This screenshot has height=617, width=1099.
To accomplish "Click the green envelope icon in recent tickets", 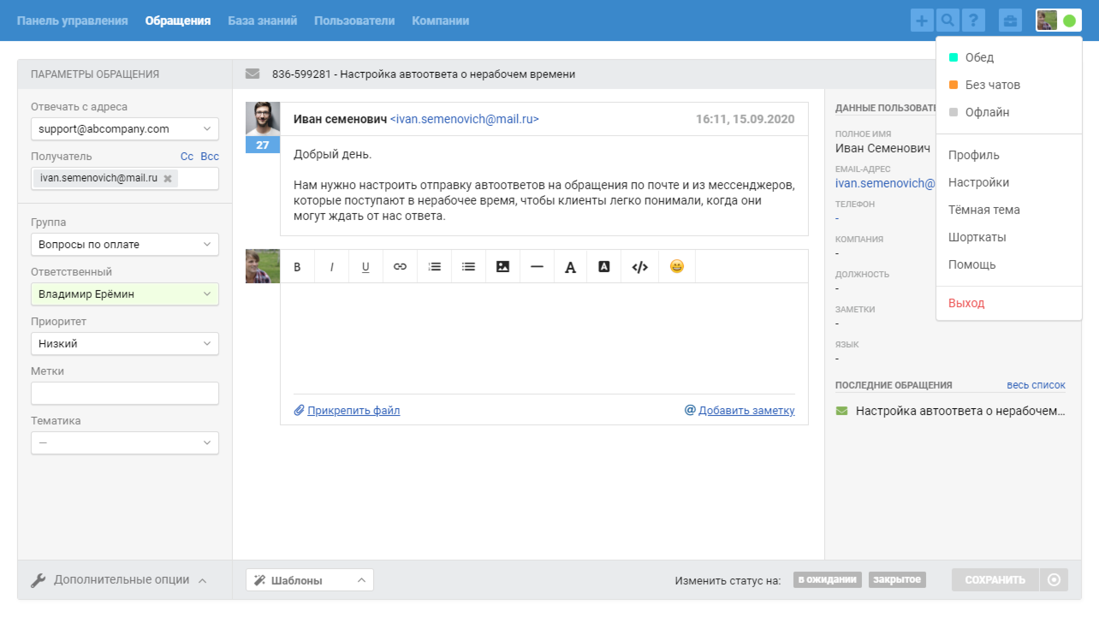I will click(841, 411).
